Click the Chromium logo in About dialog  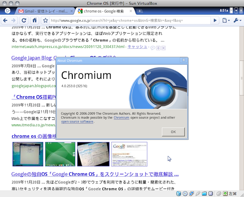tap(158, 88)
